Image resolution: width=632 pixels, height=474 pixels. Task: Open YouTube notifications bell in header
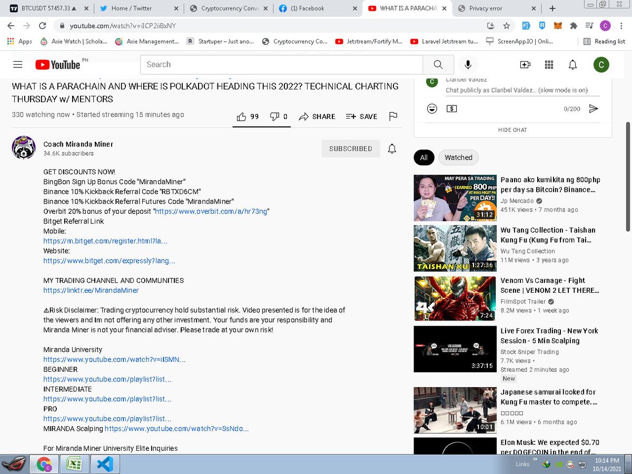coord(572,65)
